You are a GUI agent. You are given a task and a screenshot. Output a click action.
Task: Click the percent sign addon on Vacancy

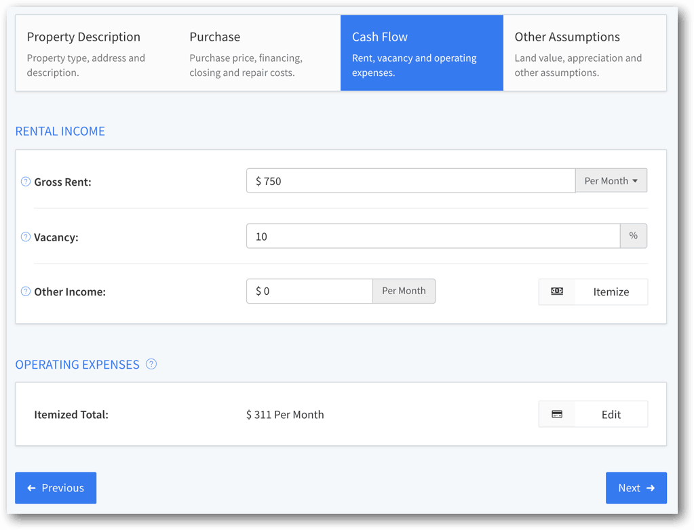[x=634, y=236]
